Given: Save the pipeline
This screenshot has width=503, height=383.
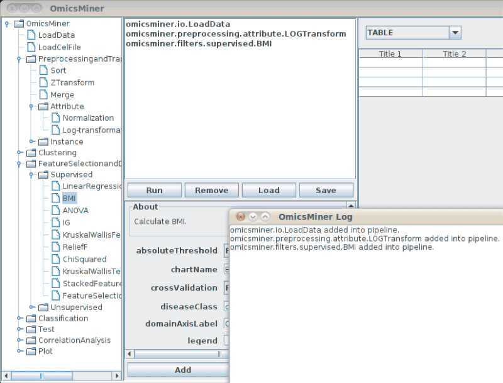Looking at the screenshot, I should click(x=326, y=190).
